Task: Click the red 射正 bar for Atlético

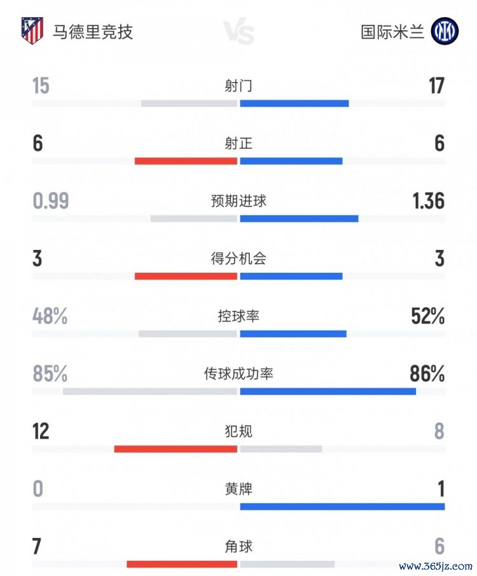Action: pos(186,161)
